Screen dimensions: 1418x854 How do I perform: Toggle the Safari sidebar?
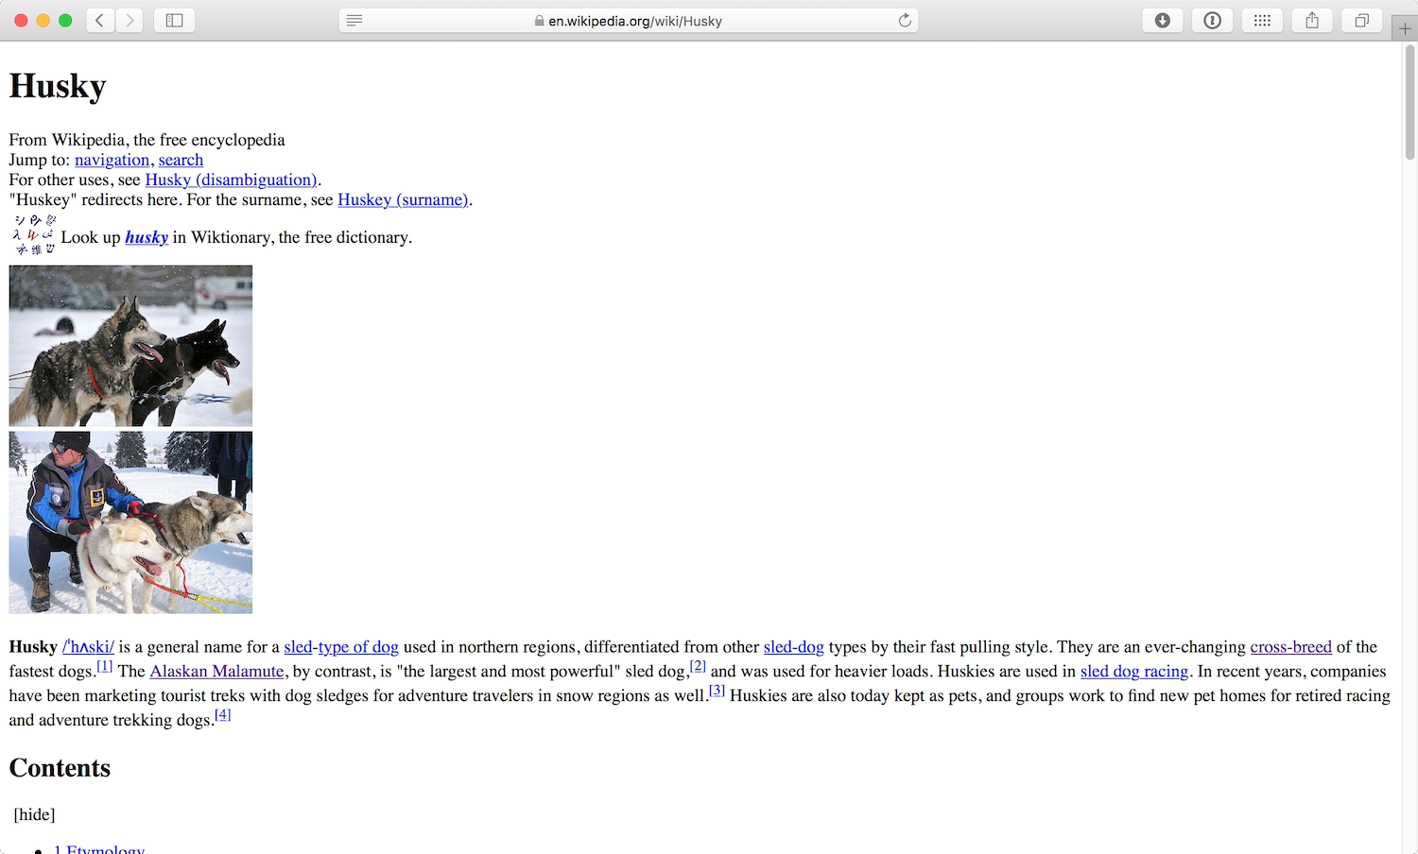[x=174, y=19]
